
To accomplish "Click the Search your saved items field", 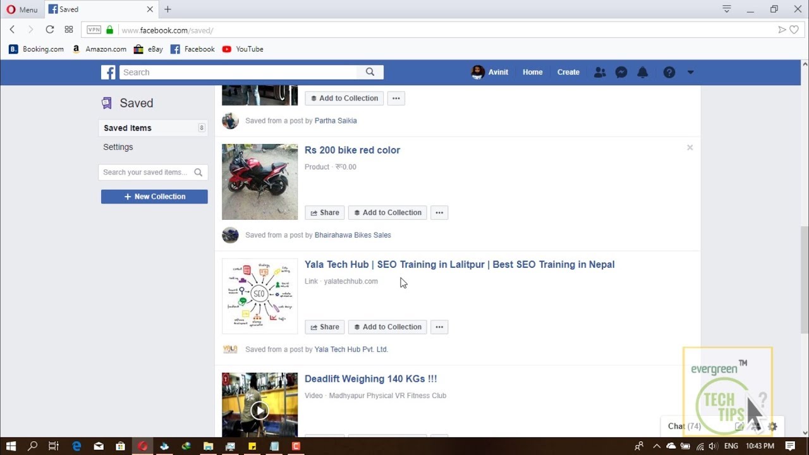I will point(153,172).
